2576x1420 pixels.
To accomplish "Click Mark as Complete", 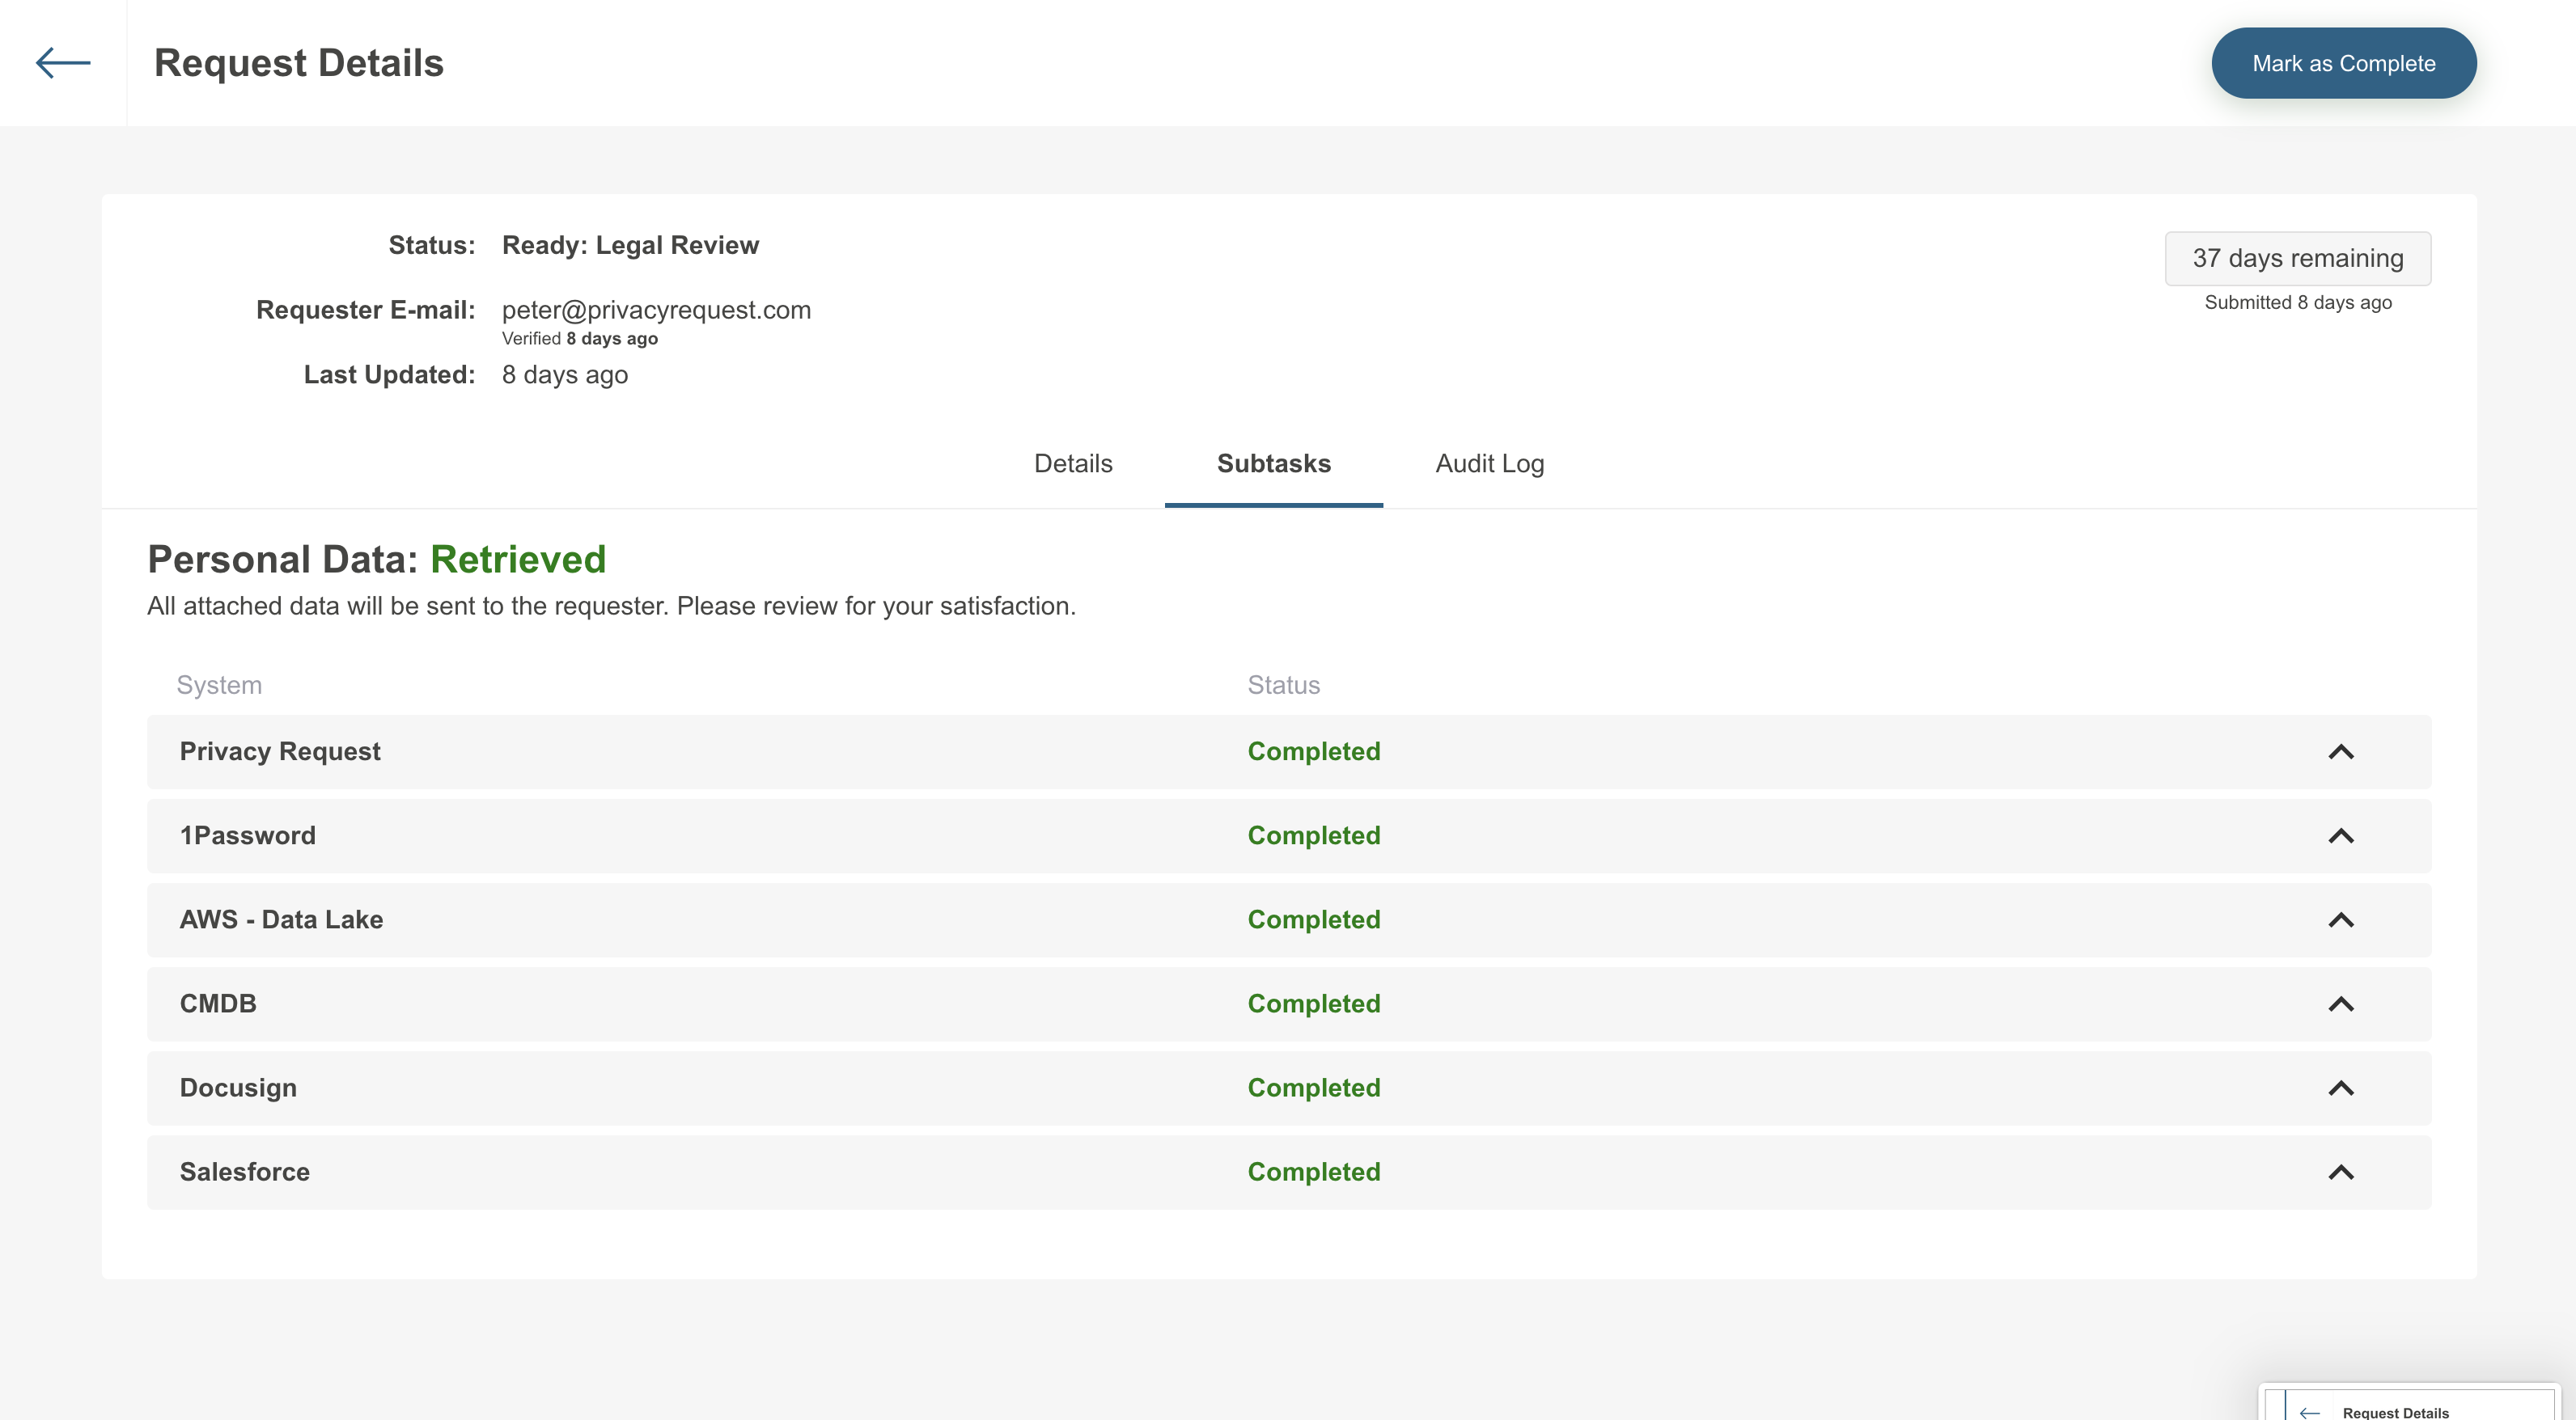I will coord(2344,63).
